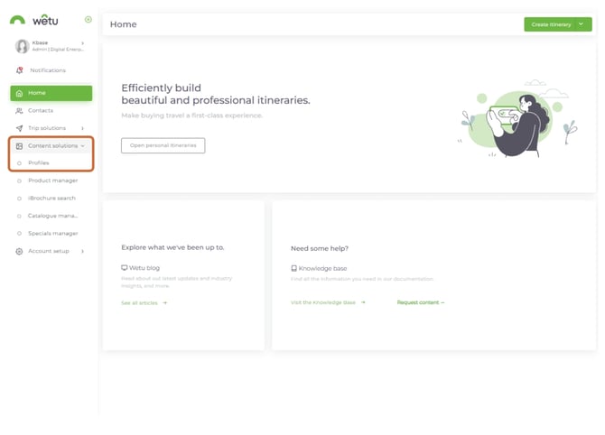This screenshot has width=605, height=435.
Task: Collapse Content solutions chevron
Action: [82, 146]
